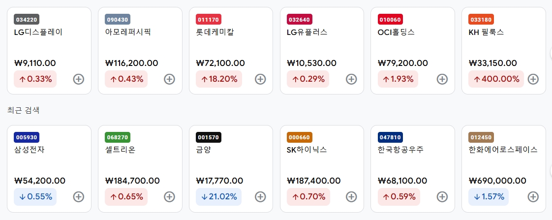Click plus icon on KH 필룩스 card

tap(533, 79)
